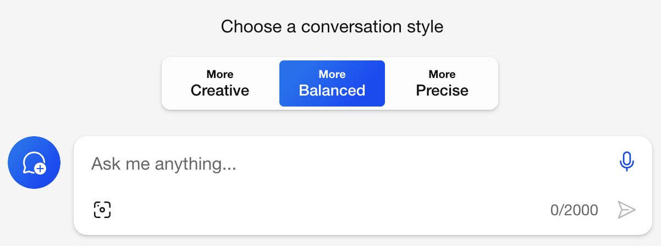Select the More Balanced style
661x246 pixels.
[x=332, y=83]
